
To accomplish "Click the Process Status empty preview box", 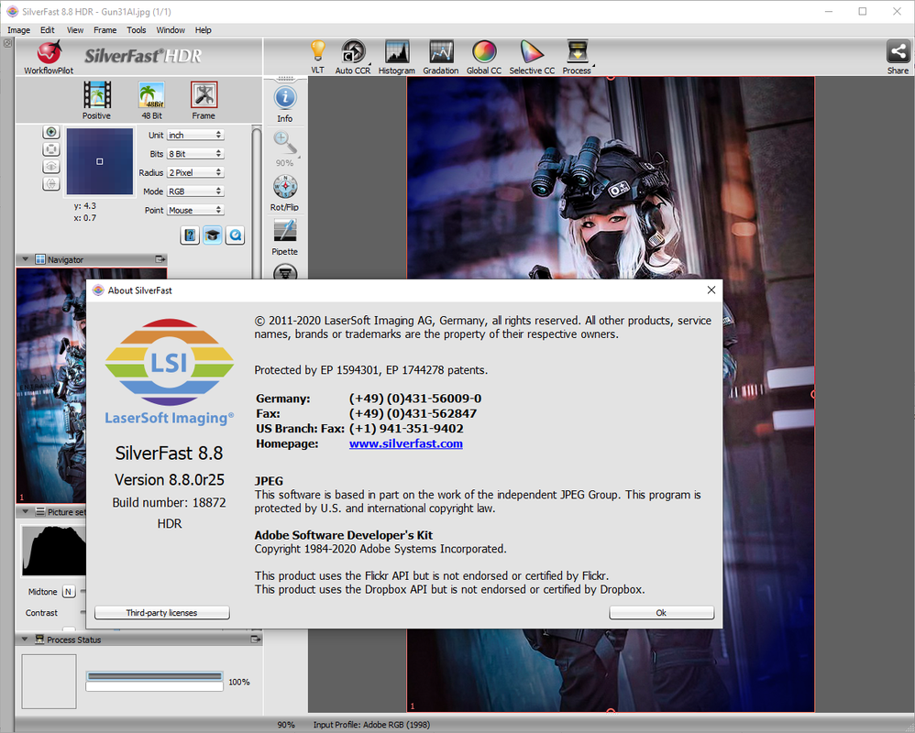I will [x=49, y=681].
